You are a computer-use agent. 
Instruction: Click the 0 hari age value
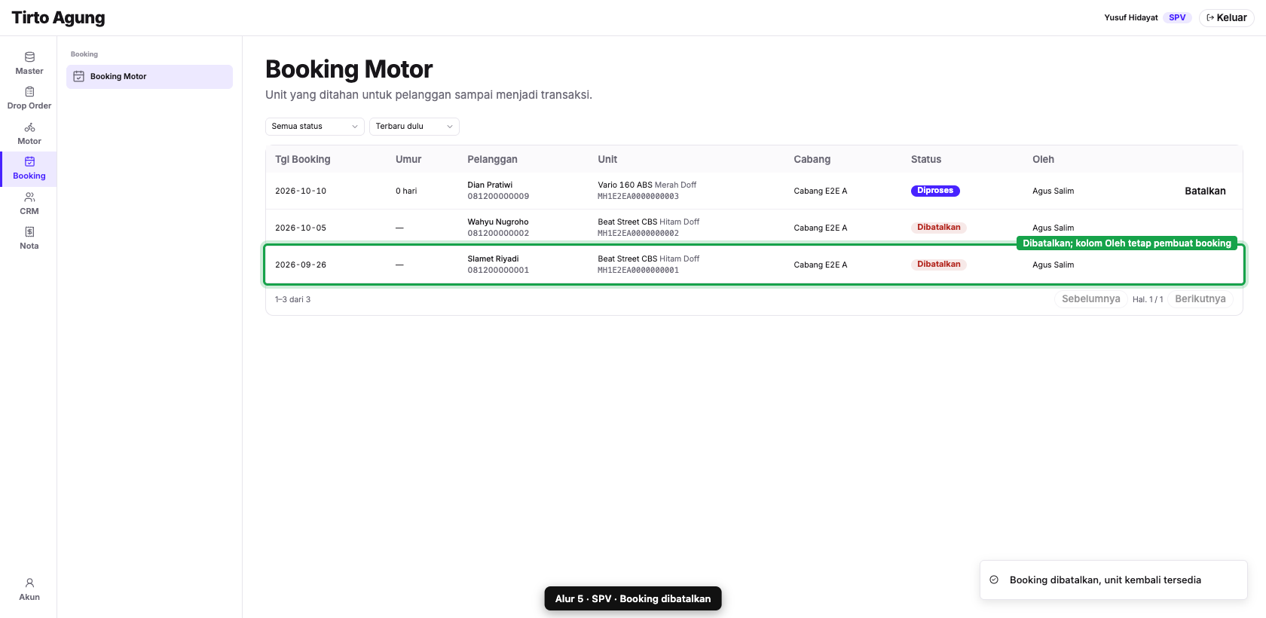406,191
